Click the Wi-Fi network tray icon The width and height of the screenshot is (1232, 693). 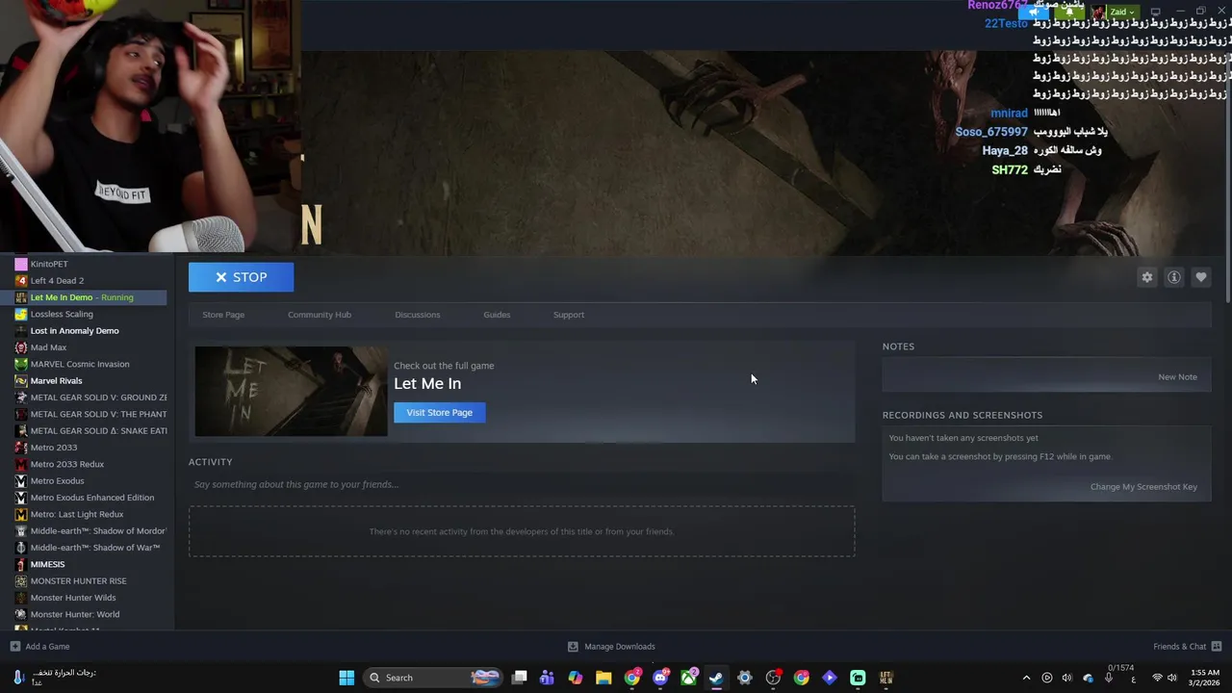[x=1157, y=678]
